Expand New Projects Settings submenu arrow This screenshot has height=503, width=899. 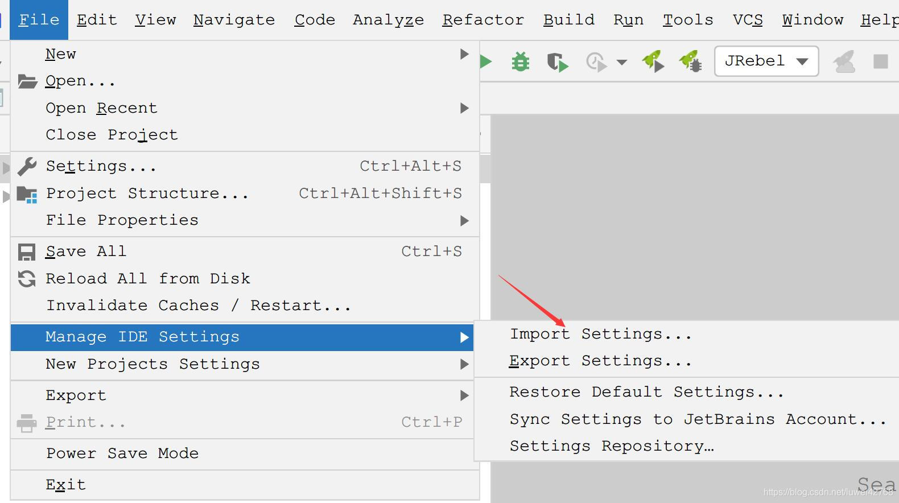[x=464, y=364]
